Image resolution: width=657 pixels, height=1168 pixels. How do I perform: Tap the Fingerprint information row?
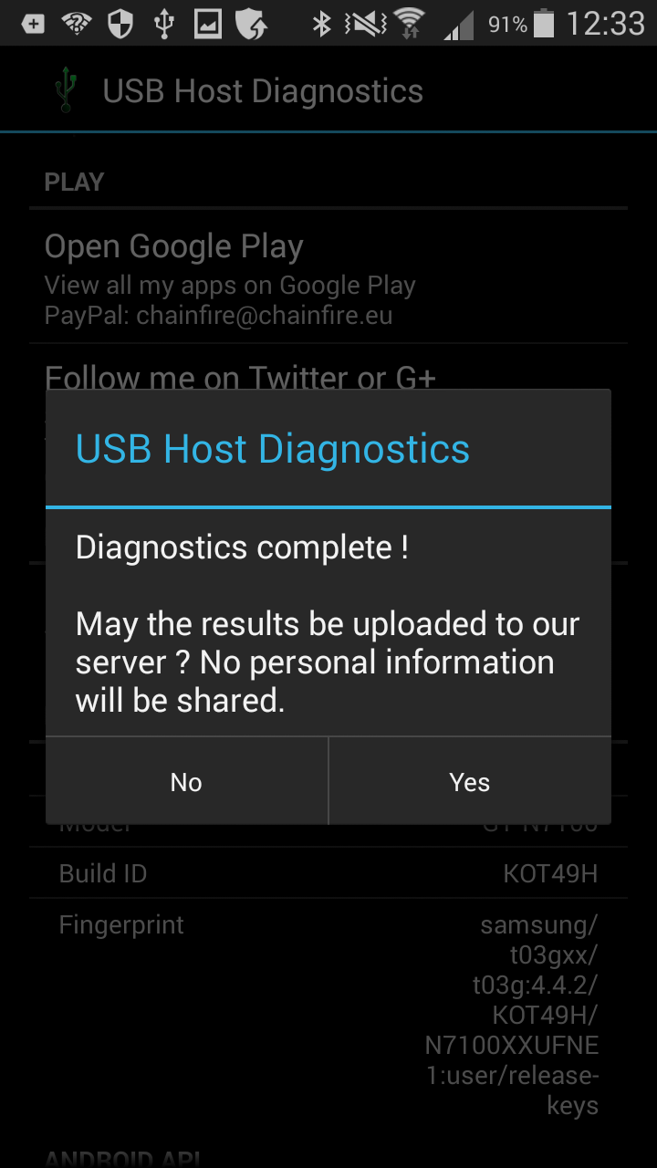pyautogui.click(x=328, y=1015)
